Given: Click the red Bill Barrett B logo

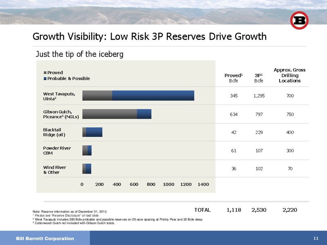Looking at the screenshot, I should [x=299, y=20].
